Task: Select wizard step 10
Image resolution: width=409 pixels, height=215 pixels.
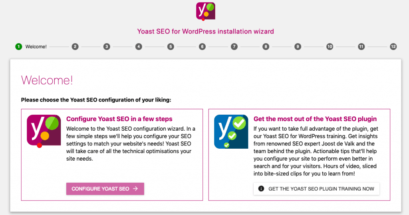Action: 330,47
